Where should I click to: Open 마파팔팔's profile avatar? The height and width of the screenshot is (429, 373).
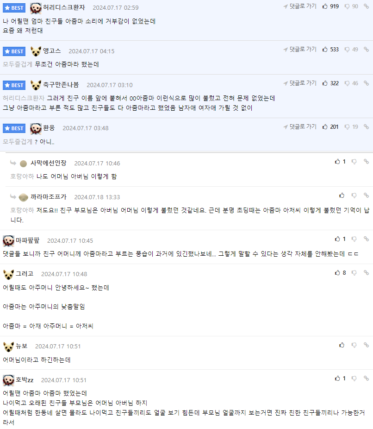click(8, 240)
